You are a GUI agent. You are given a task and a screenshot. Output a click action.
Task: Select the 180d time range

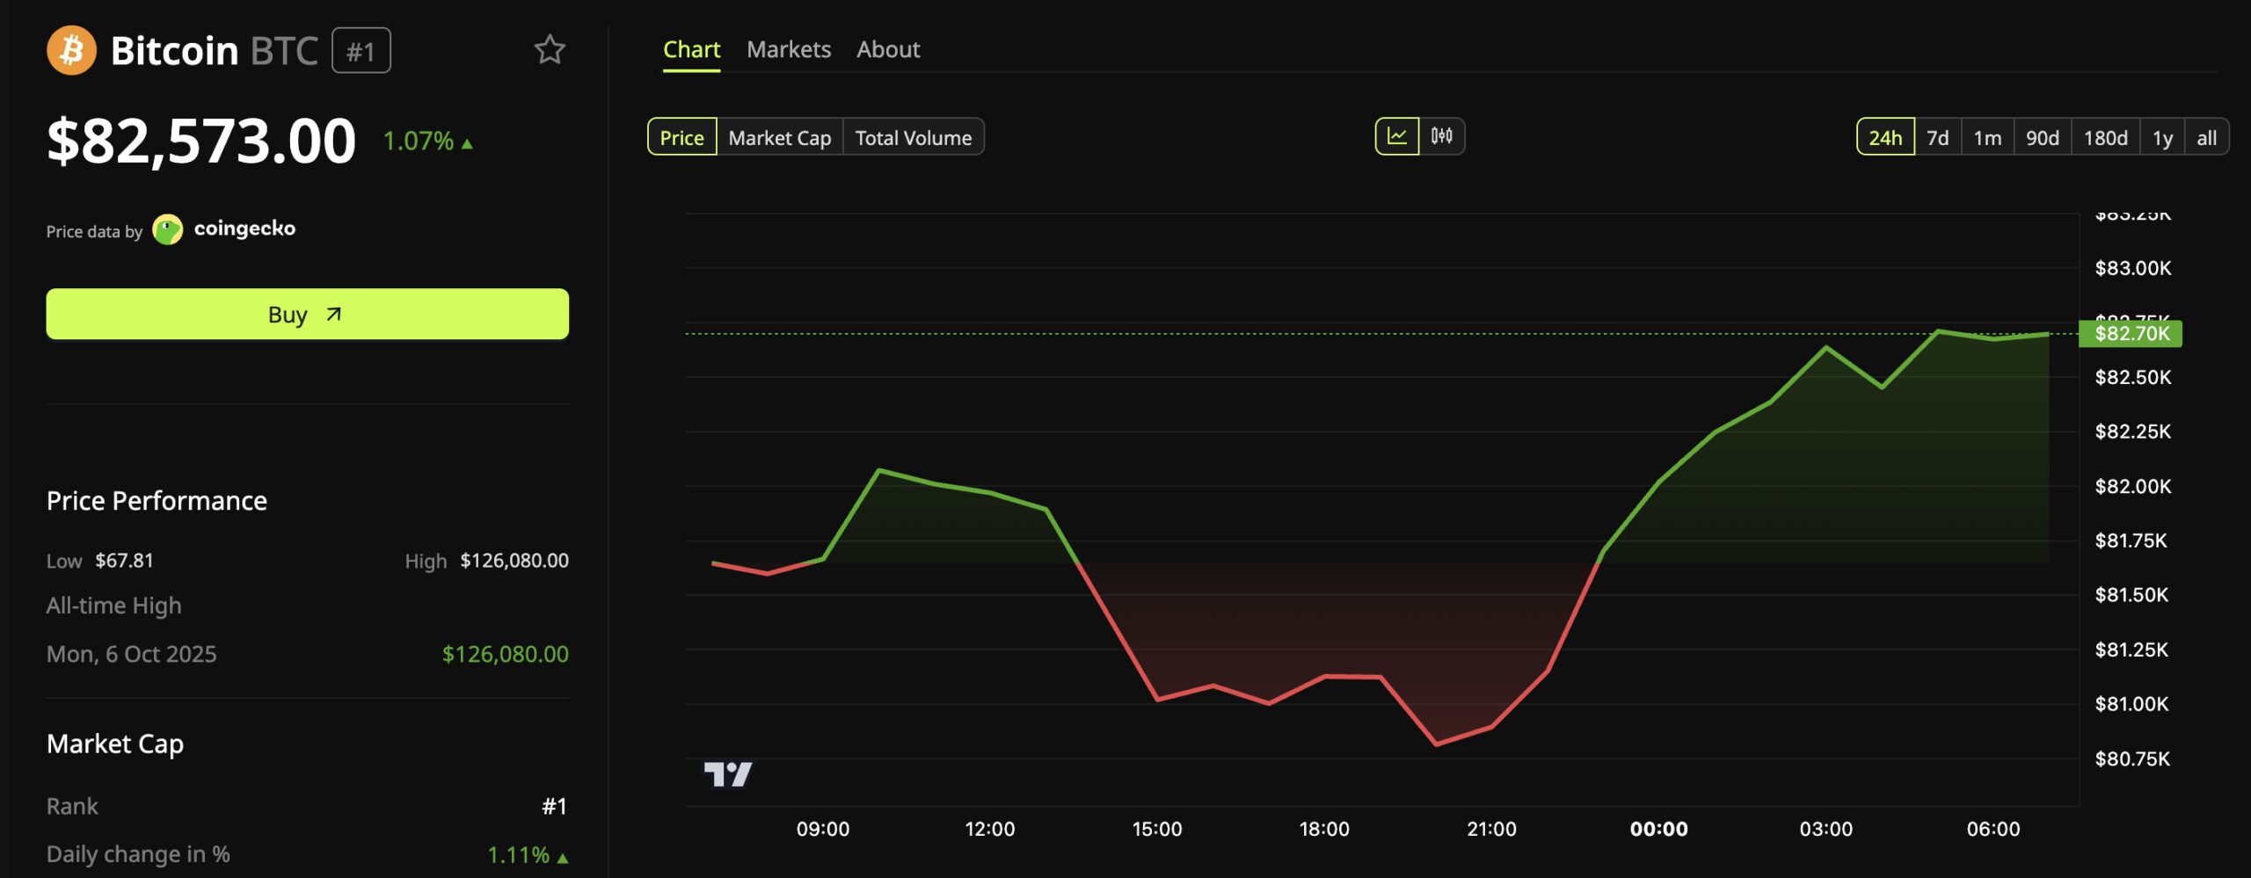coord(2106,137)
